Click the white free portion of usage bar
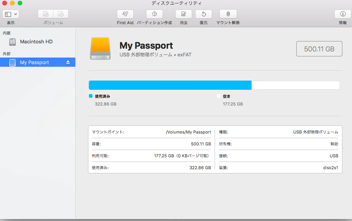 pos(296,85)
